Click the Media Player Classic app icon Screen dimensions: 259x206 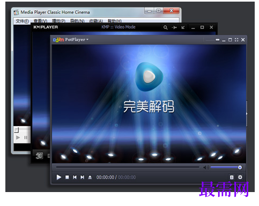16,12
